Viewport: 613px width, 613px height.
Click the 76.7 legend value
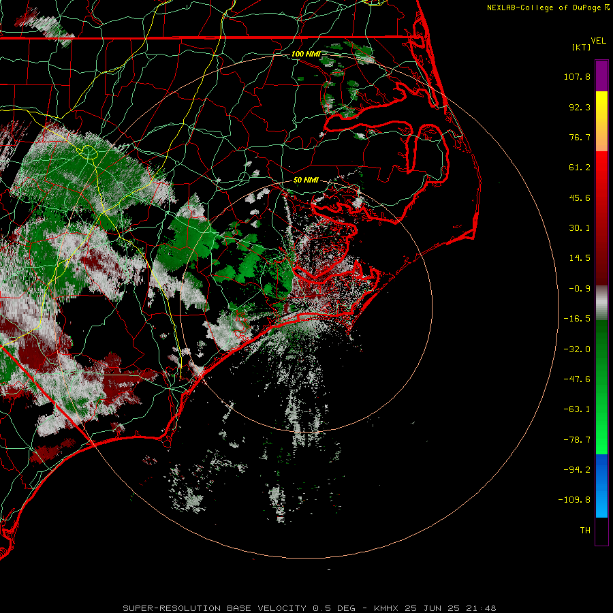pos(580,137)
